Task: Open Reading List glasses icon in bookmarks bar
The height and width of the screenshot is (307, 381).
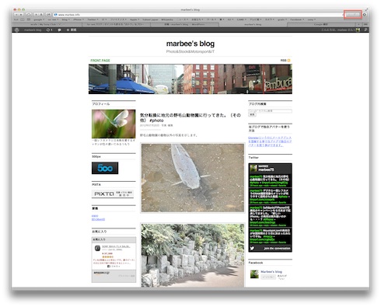Action: 16,19
